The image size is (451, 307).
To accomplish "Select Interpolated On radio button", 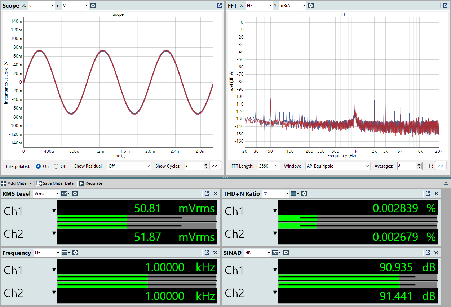I will click(x=39, y=166).
